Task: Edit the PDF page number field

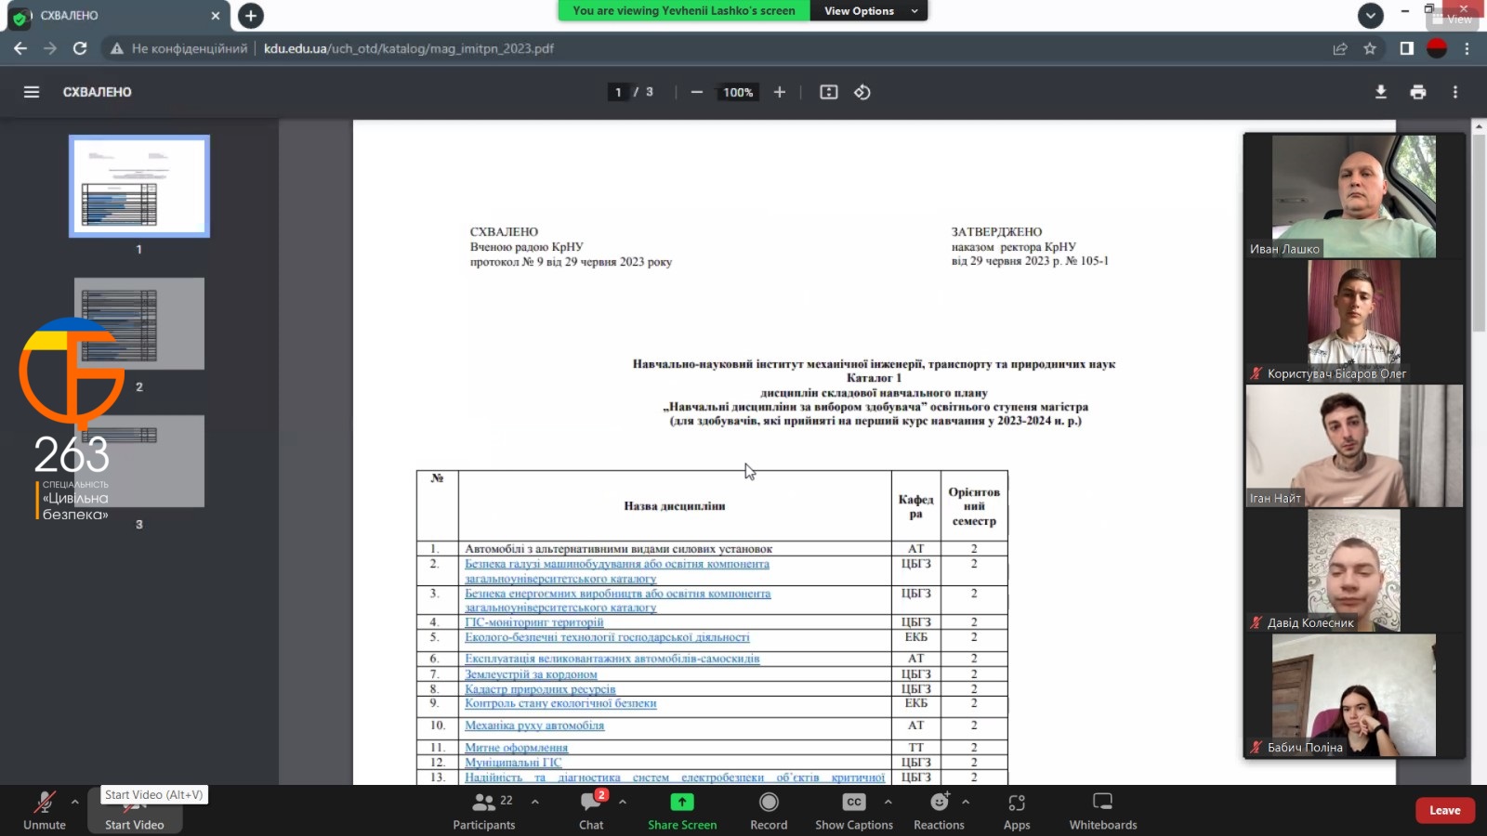Action: (618, 92)
